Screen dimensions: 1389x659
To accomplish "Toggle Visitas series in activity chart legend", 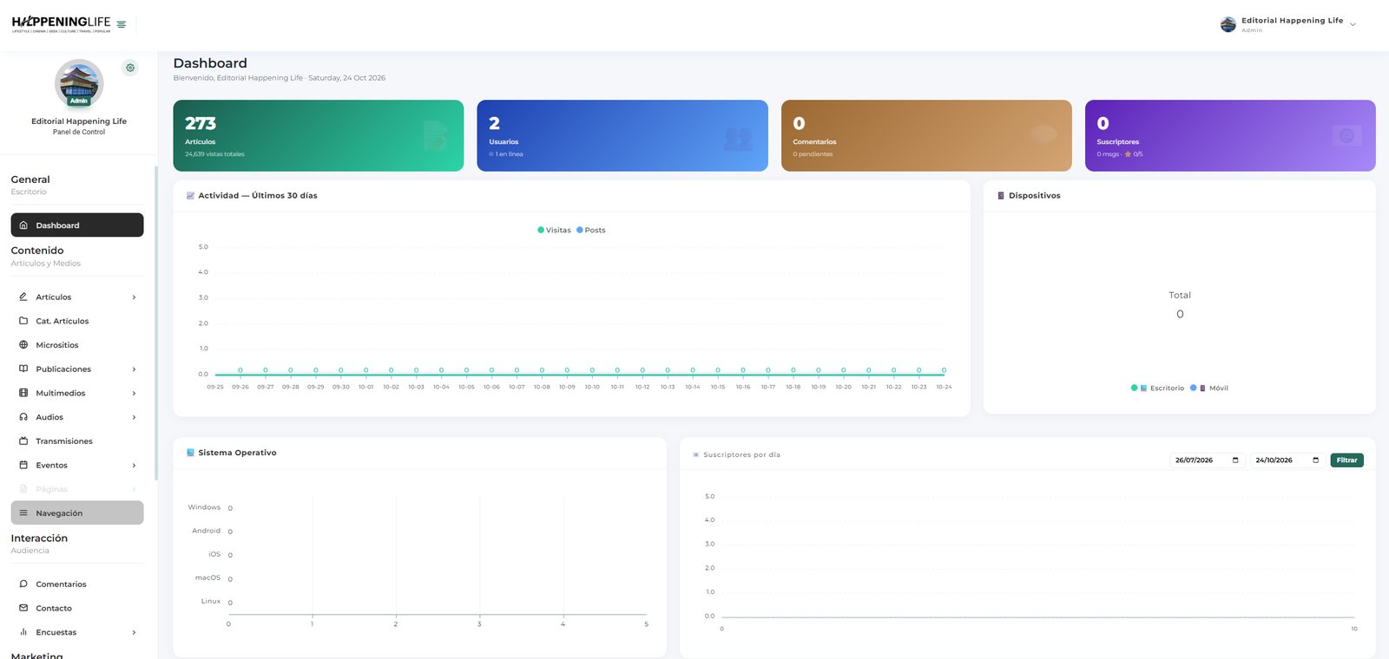I will (x=554, y=230).
